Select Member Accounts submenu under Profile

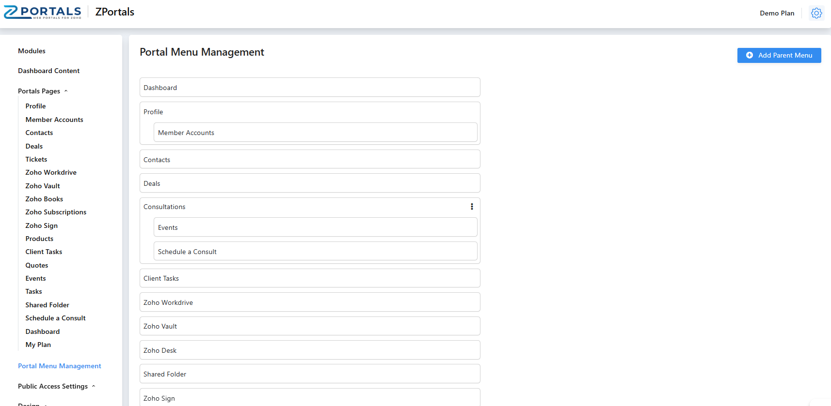point(315,133)
